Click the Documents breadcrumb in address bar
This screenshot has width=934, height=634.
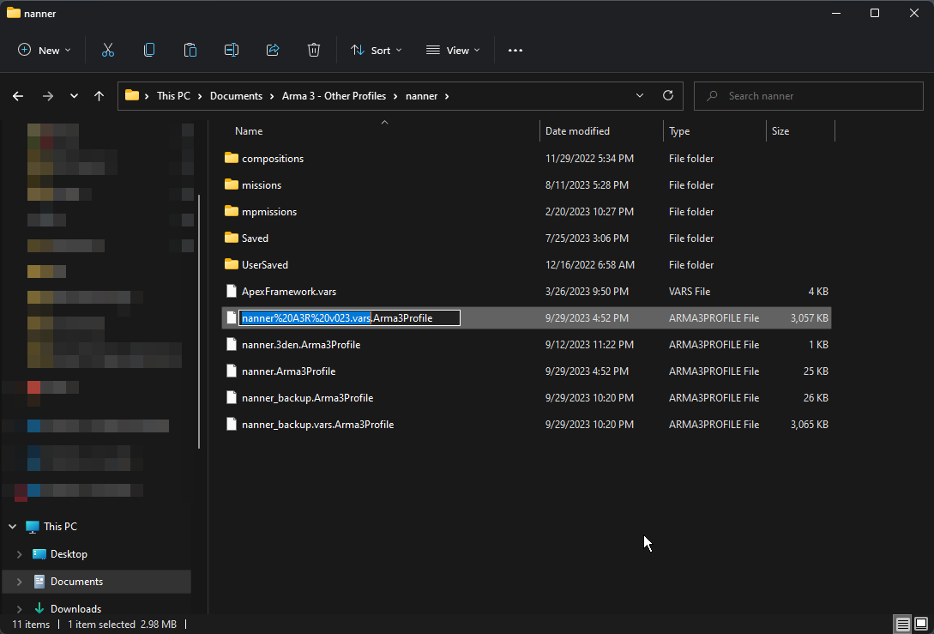pyautogui.click(x=236, y=96)
